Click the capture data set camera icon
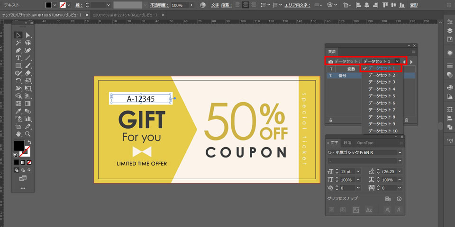The height and width of the screenshot is (227, 455). [x=330, y=61]
